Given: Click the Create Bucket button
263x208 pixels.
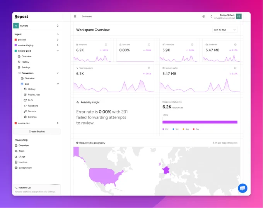Looking at the screenshot, I should 37,132.
